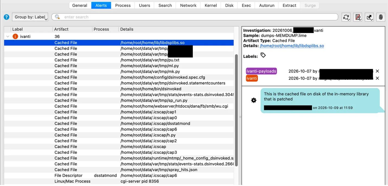Select the .icscap/cap3 row
The height and width of the screenshot is (186, 388).
point(119,152)
